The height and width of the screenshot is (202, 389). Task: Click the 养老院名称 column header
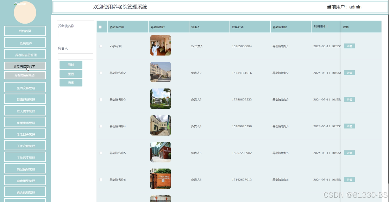128,27
